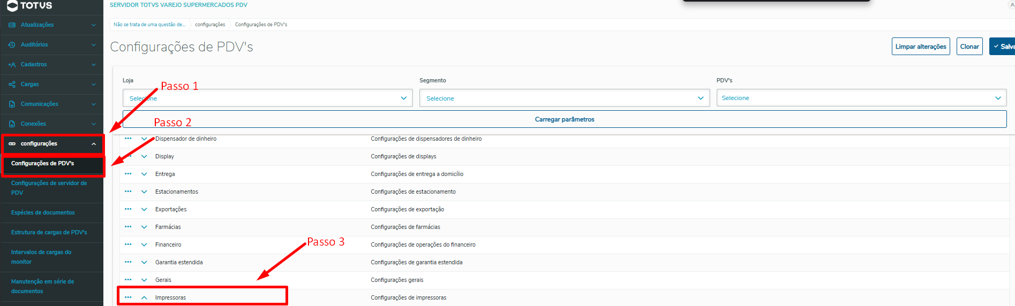This screenshot has width=1015, height=306.
Task: Open three-dot menu for Financeiro row
Action: click(x=128, y=244)
